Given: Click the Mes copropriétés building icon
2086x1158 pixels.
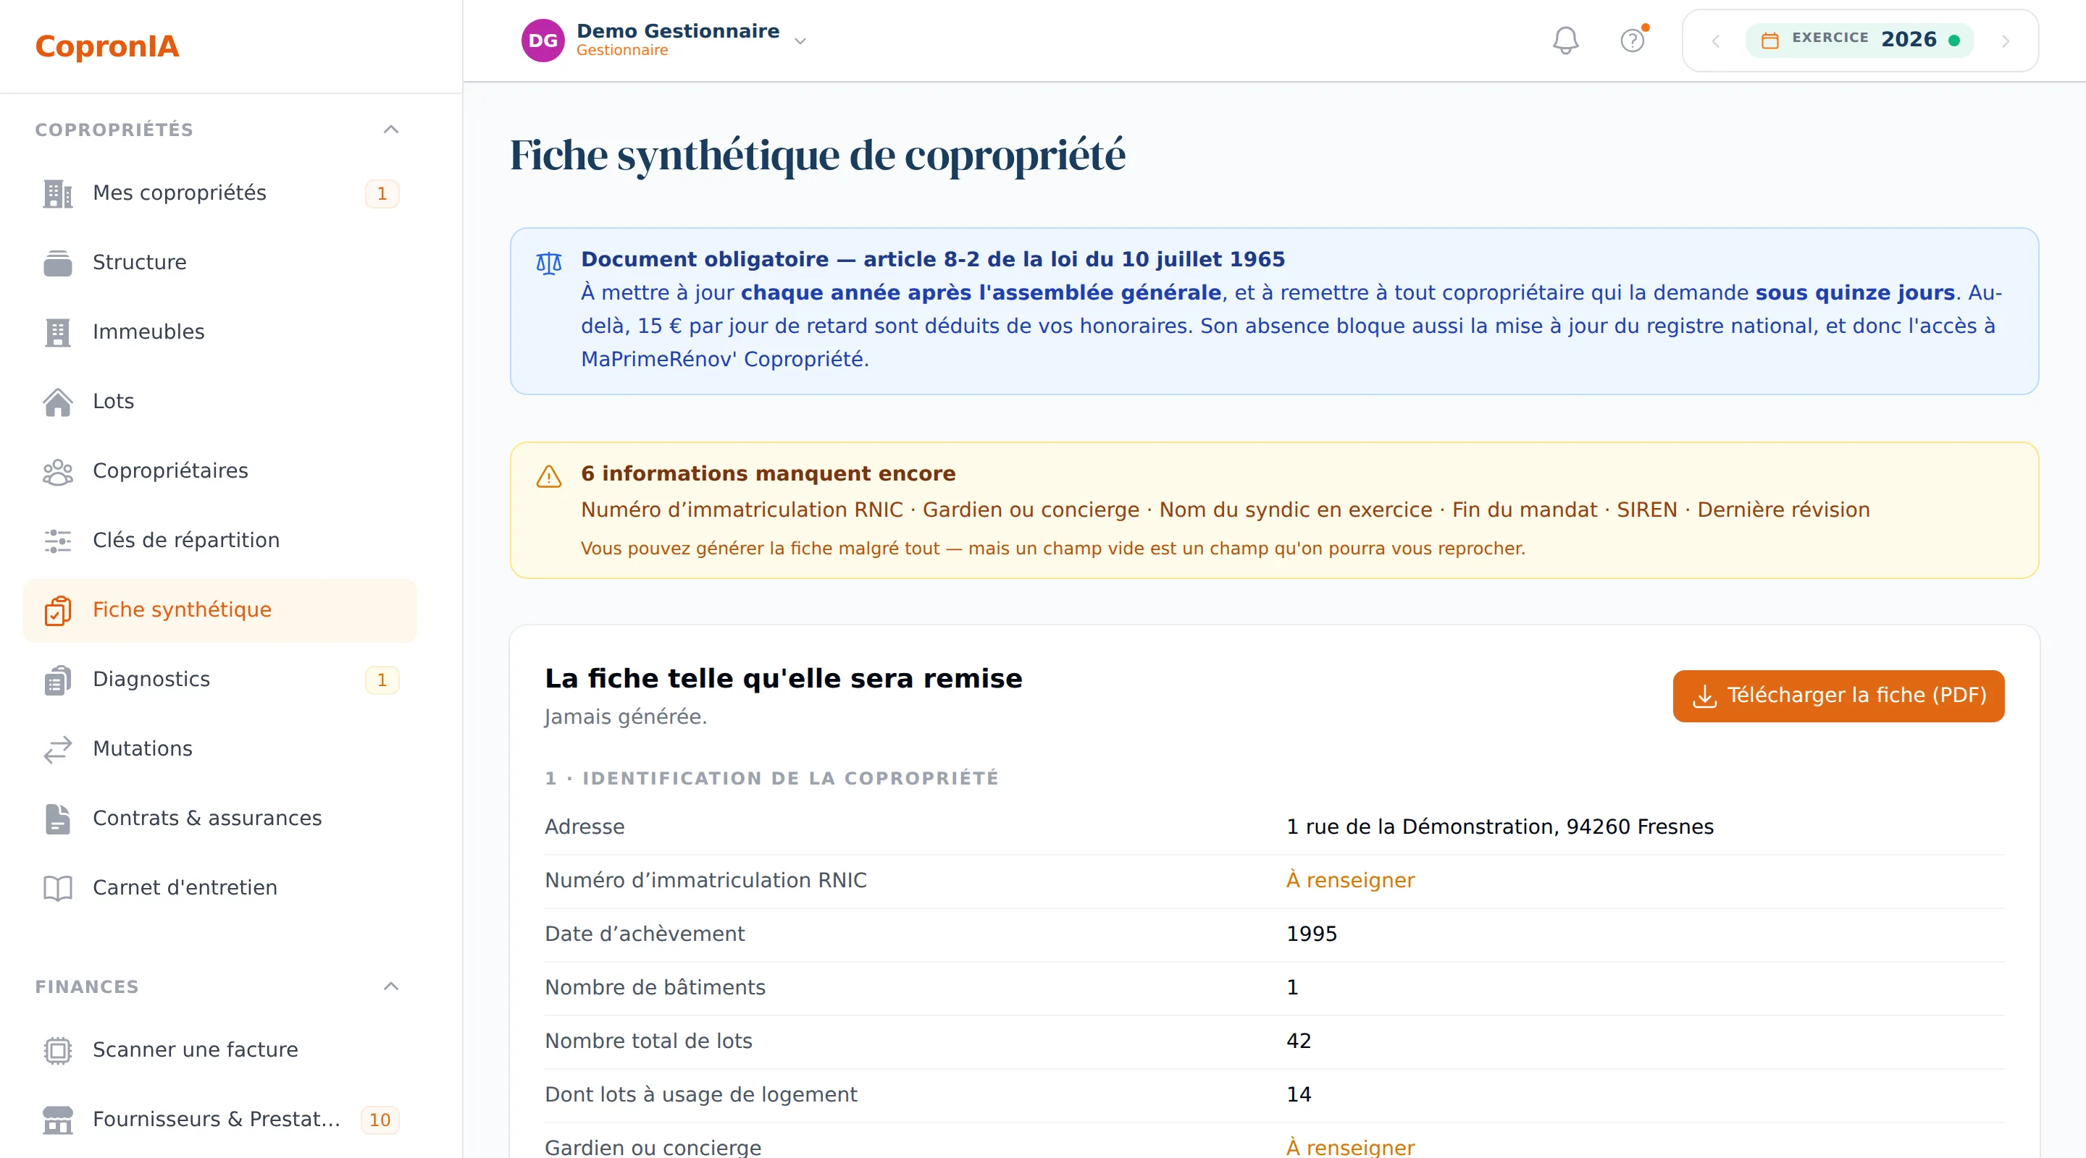Looking at the screenshot, I should (57, 193).
